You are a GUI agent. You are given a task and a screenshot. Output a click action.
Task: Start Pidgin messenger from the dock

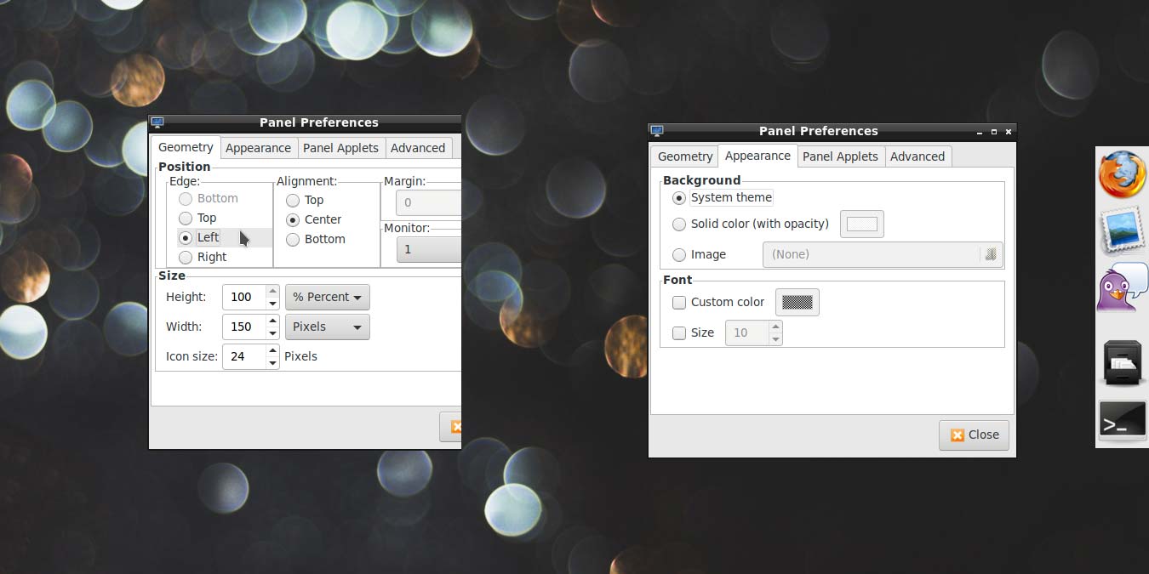1122,289
